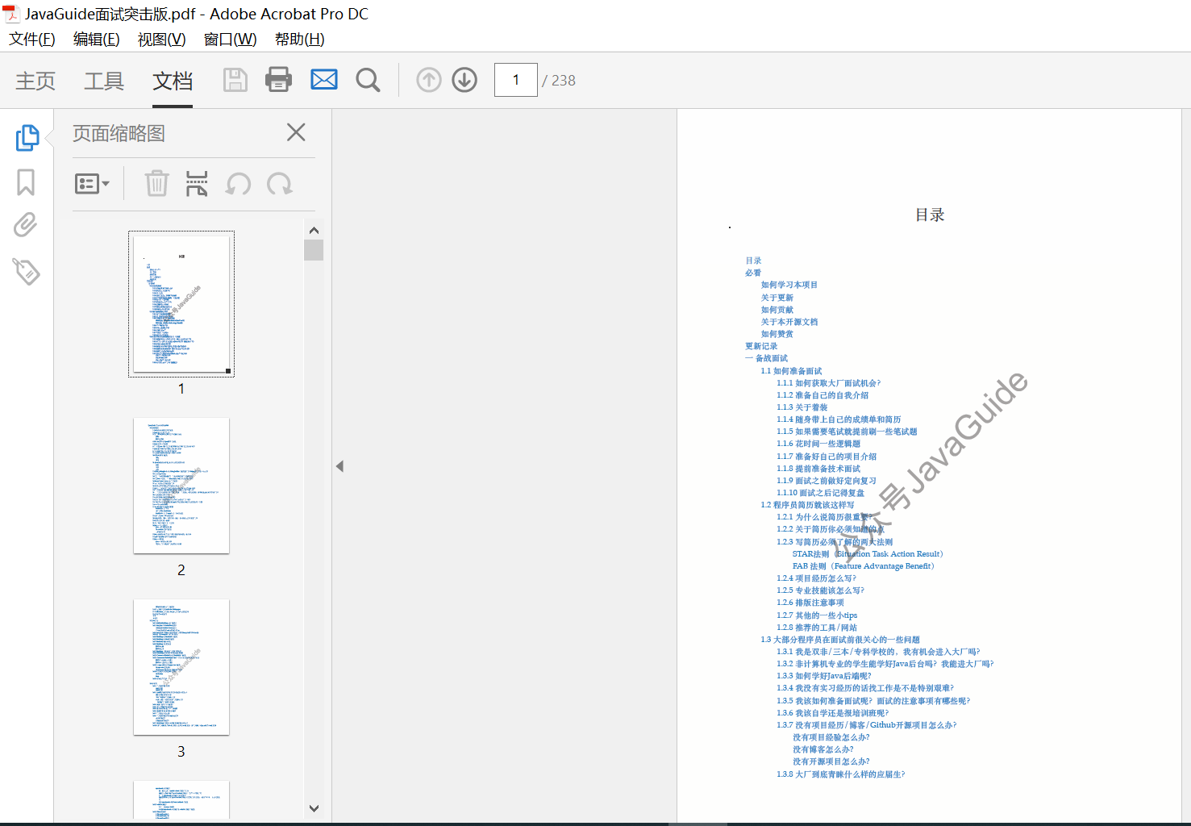The width and height of the screenshot is (1191, 826).
Task: Click thumbnail scrollbar down arrow
Action: pyautogui.click(x=314, y=808)
